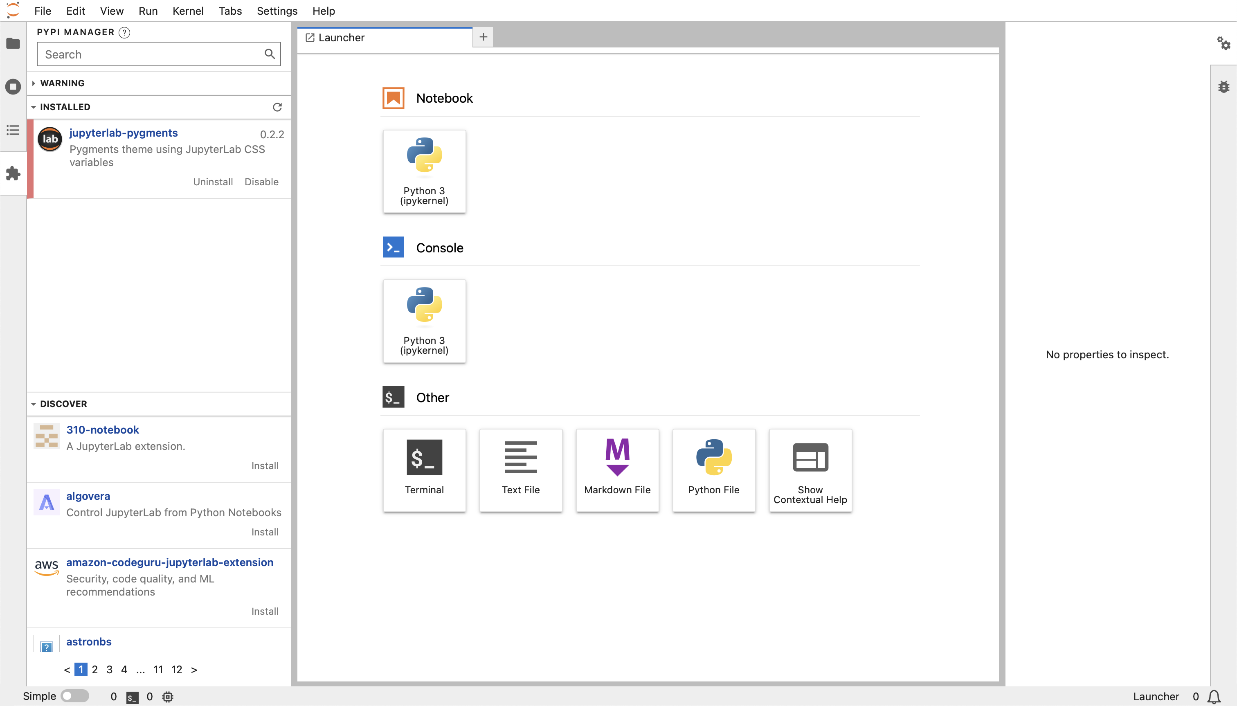The image size is (1237, 706).
Task: Open the Table of Contents sidebar icon
Action: click(x=13, y=130)
